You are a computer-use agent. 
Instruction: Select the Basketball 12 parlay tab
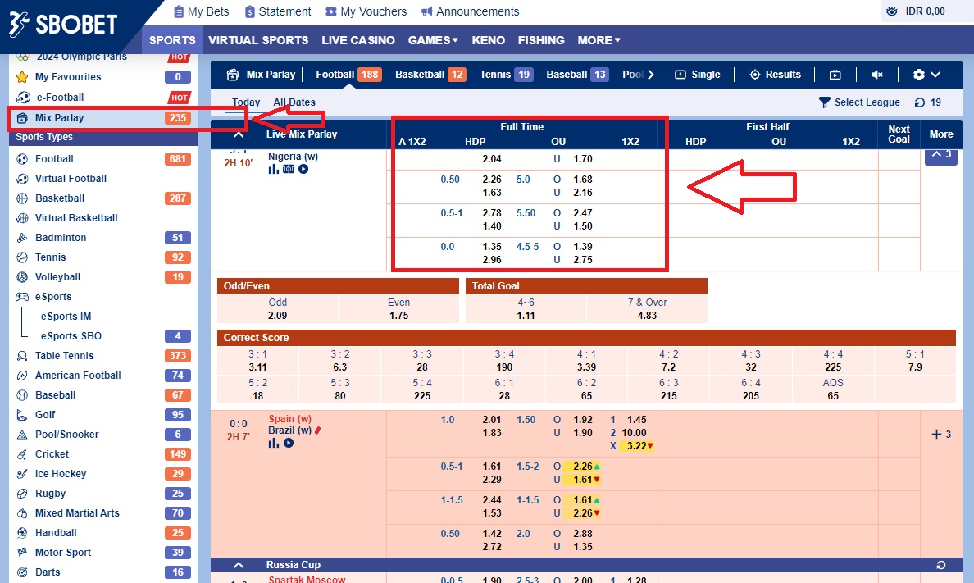pyautogui.click(x=430, y=75)
